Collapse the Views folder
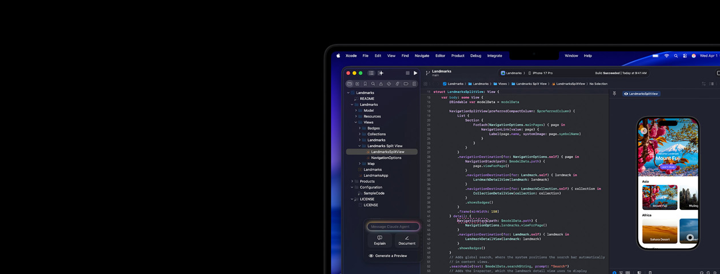This screenshot has height=274, width=720. pyautogui.click(x=356, y=122)
